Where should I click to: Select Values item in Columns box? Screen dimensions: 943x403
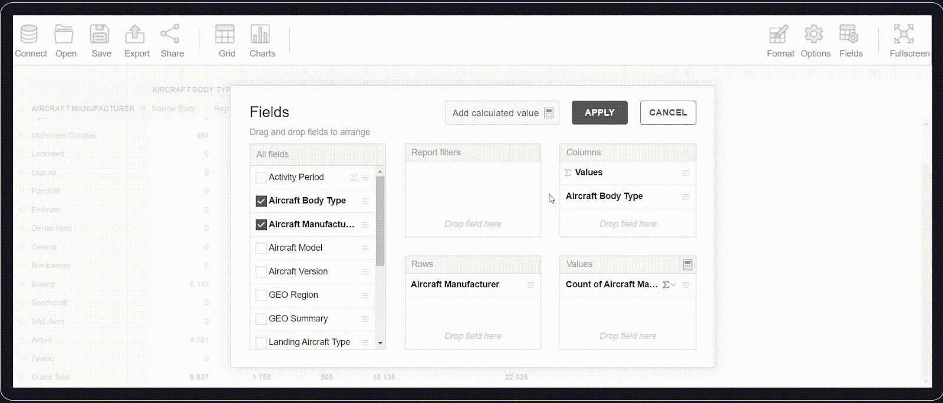627,173
